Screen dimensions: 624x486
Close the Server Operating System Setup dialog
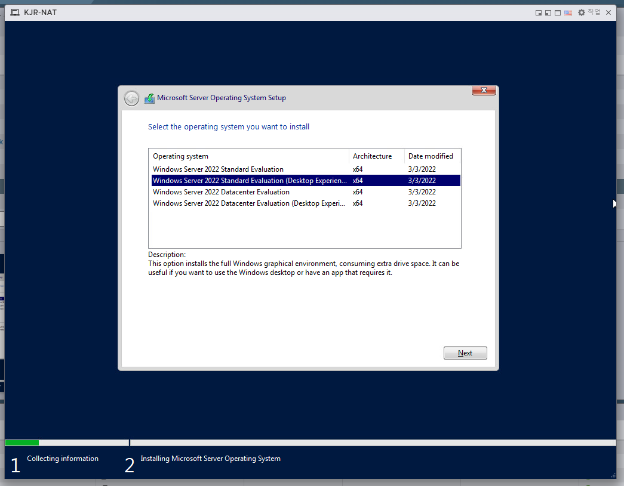point(484,90)
